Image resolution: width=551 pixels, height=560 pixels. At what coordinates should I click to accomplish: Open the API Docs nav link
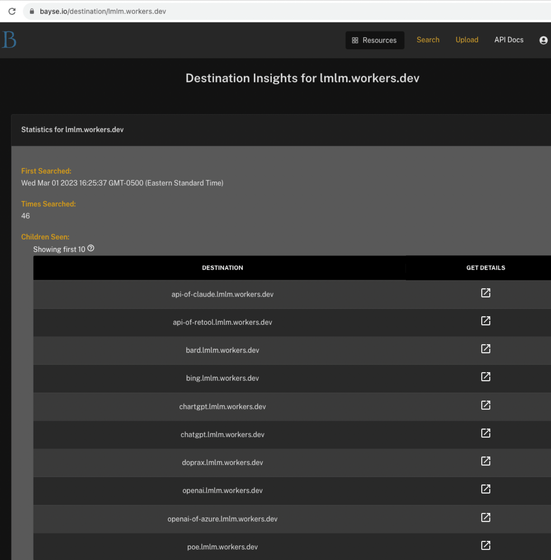coord(509,40)
